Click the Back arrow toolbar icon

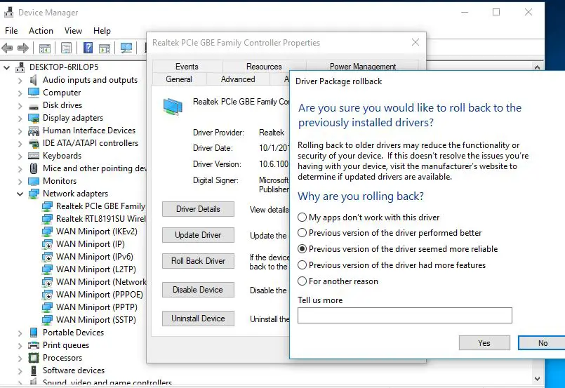tap(7, 48)
